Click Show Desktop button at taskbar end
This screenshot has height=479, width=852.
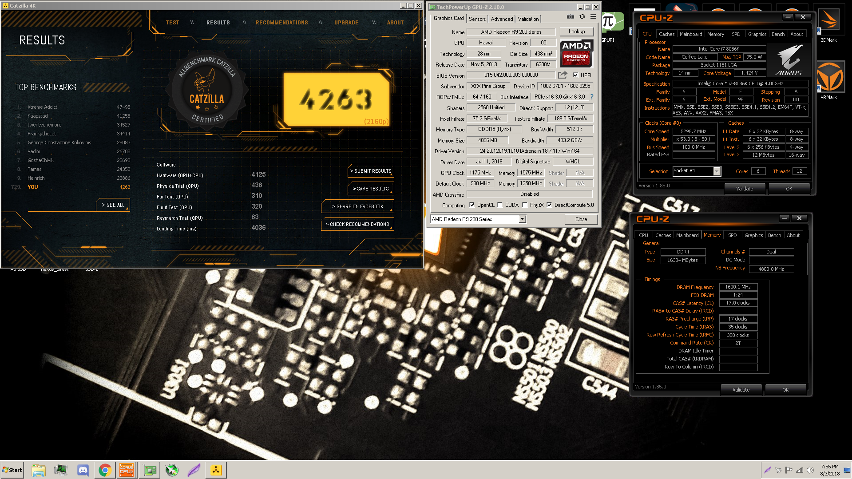click(x=847, y=470)
